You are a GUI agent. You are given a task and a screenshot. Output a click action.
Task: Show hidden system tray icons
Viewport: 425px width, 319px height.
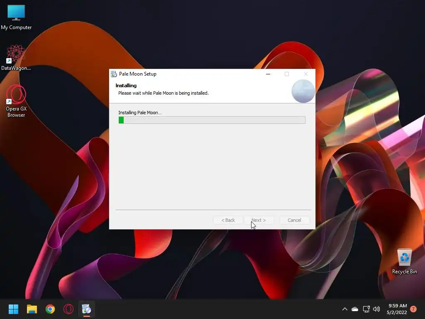click(x=345, y=309)
